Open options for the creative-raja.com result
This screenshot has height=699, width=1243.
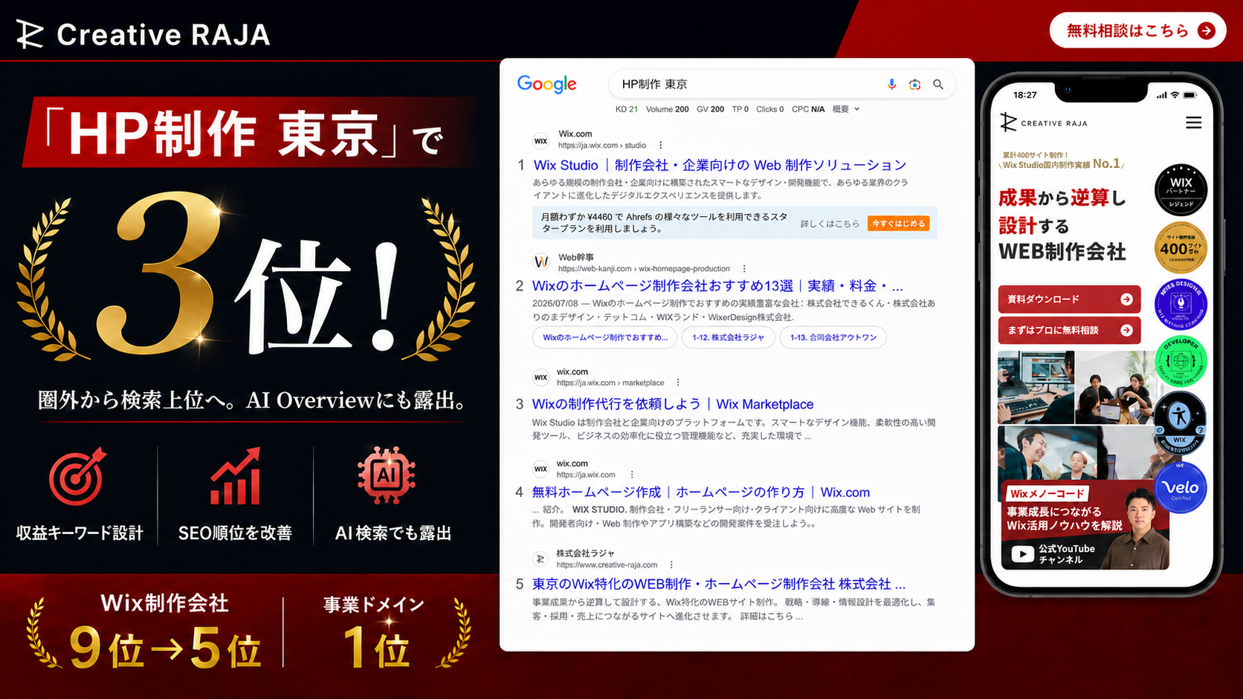(671, 565)
